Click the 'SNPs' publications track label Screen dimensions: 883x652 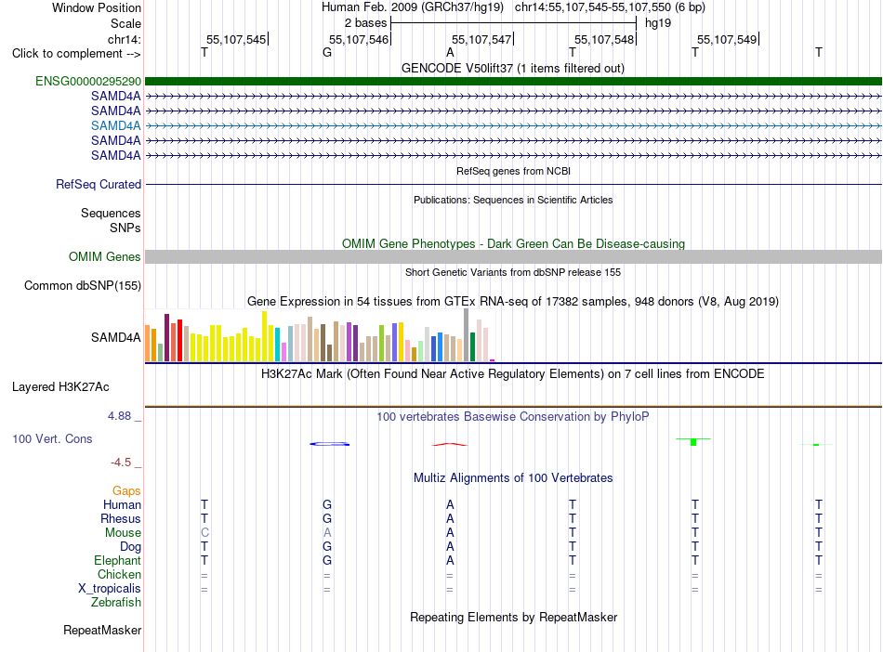(x=125, y=228)
